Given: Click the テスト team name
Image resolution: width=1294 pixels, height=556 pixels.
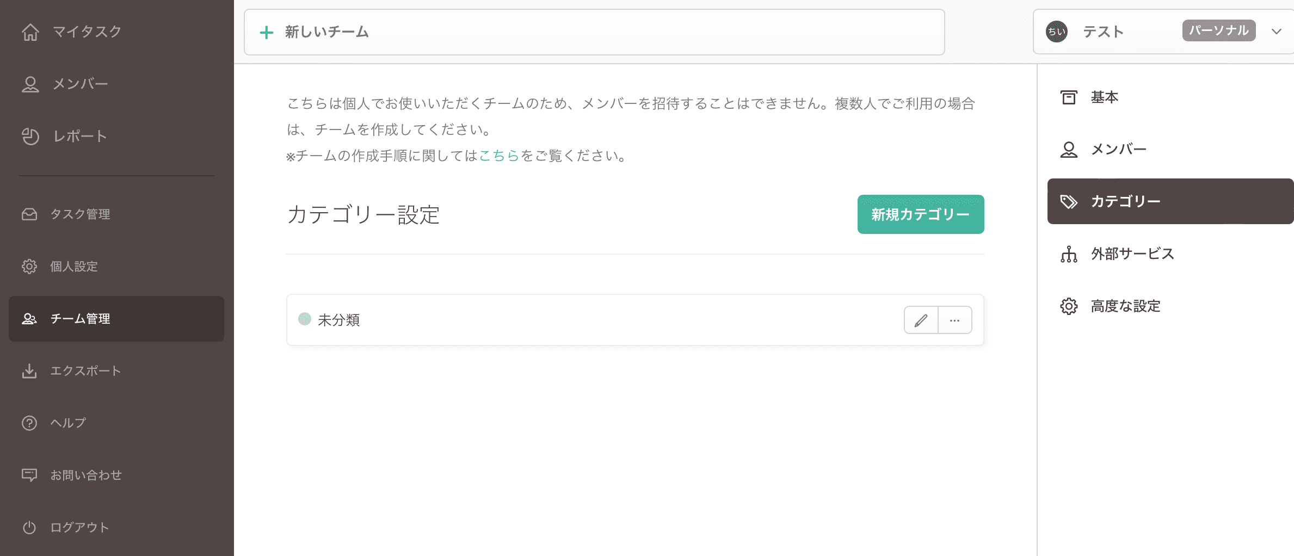Looking at the screenshot, I should pyautogui.click(x=1104, y=32).
